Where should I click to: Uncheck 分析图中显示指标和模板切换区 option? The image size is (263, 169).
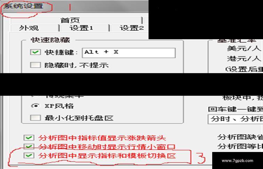pyautogui.click(x=29, y=155)
